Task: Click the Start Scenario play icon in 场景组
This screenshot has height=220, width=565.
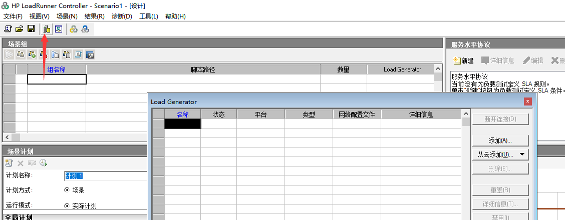Action: [9, 54]
